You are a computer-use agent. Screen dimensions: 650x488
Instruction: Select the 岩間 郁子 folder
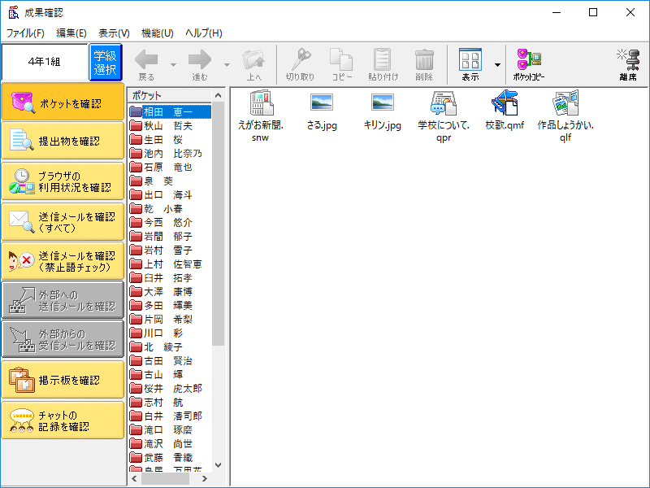coord(161,237)
